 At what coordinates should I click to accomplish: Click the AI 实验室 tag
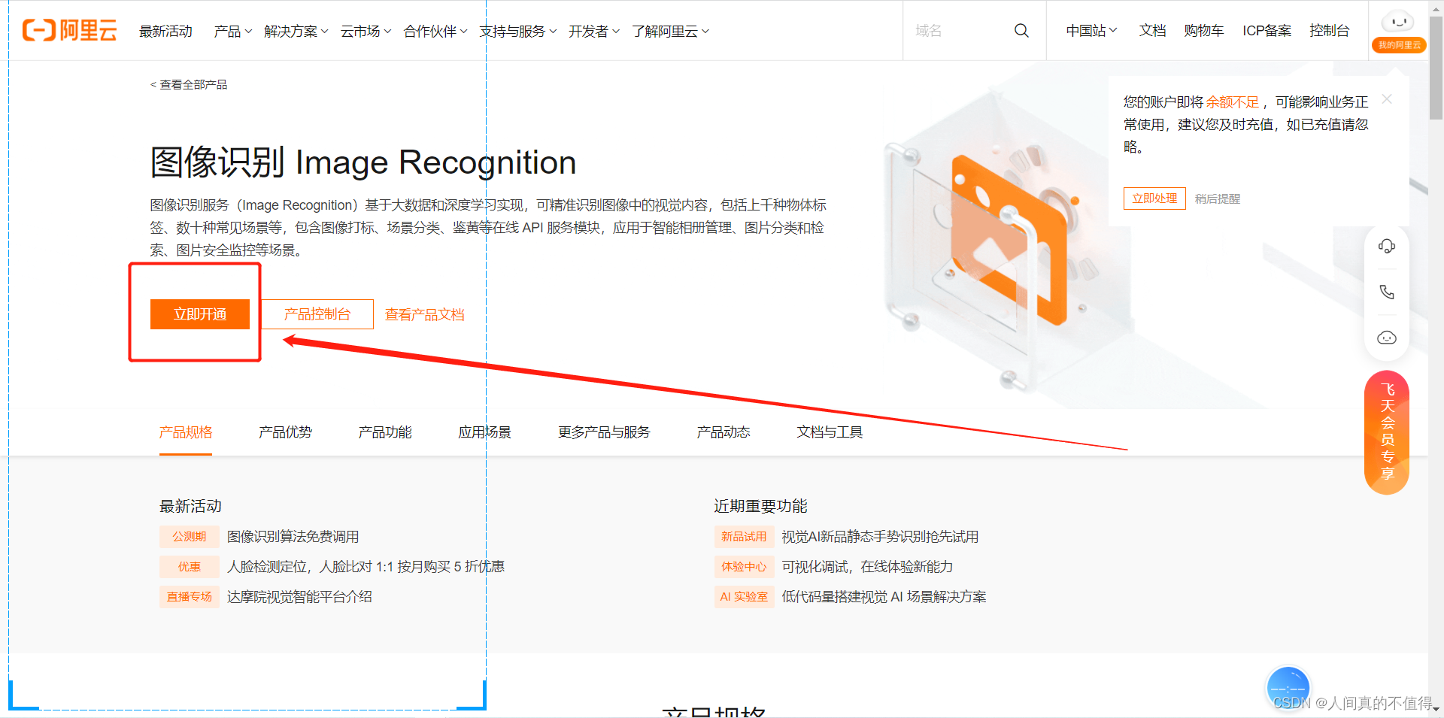tap(744, 597)
